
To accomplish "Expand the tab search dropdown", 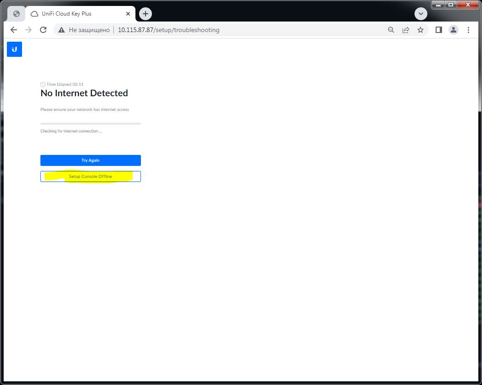I will [421, 14].
